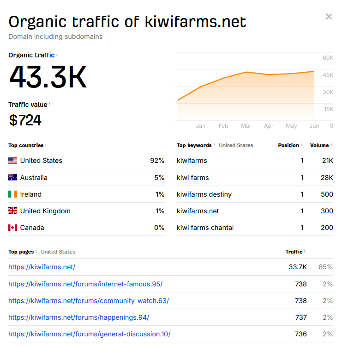The width and height of the screenshot is (342, 347).
Task: Click the 'kiwi farms' keyword row
Action: [255, 178]
